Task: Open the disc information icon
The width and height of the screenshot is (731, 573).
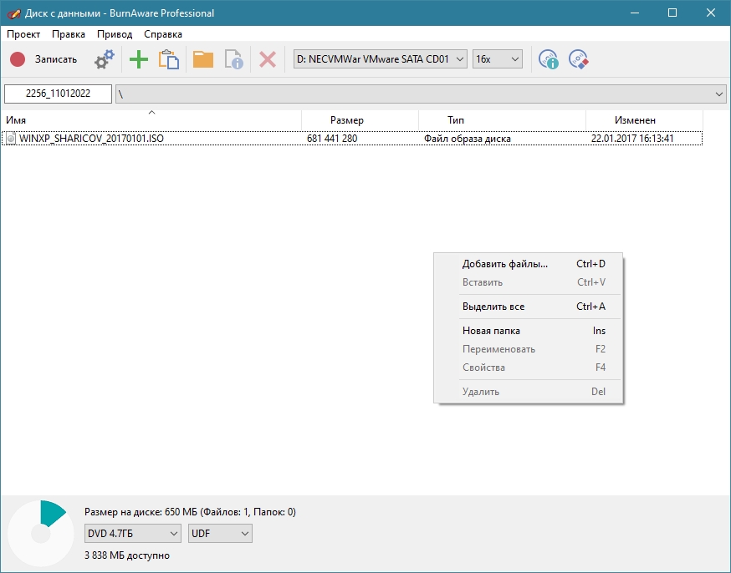Action: [x=549, y=59]
